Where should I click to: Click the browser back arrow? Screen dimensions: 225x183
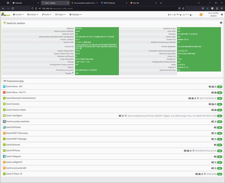(3, 8)
